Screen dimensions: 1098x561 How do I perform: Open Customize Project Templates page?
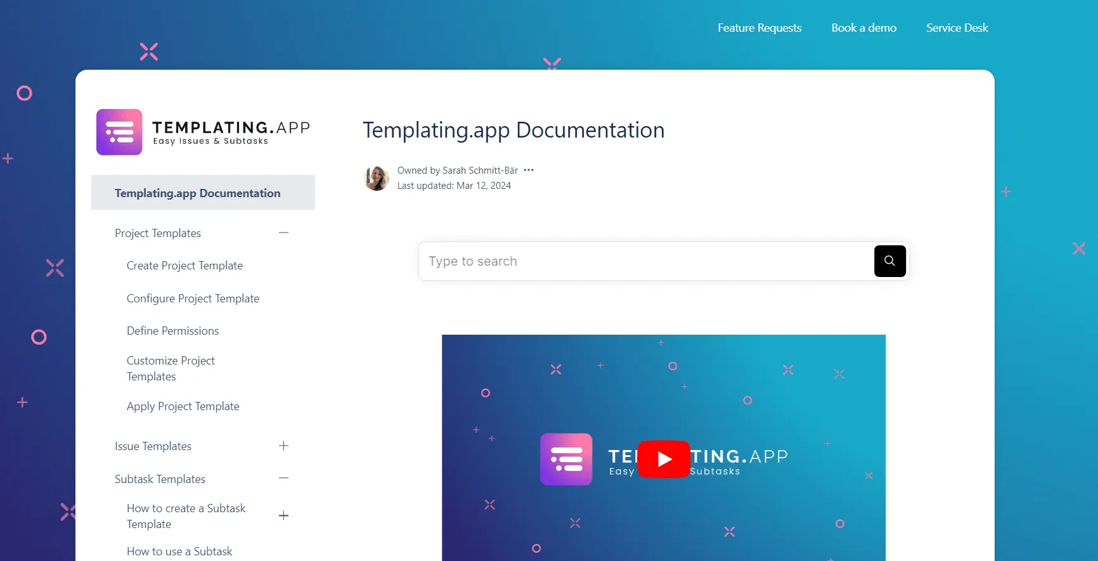click(171, 368)
